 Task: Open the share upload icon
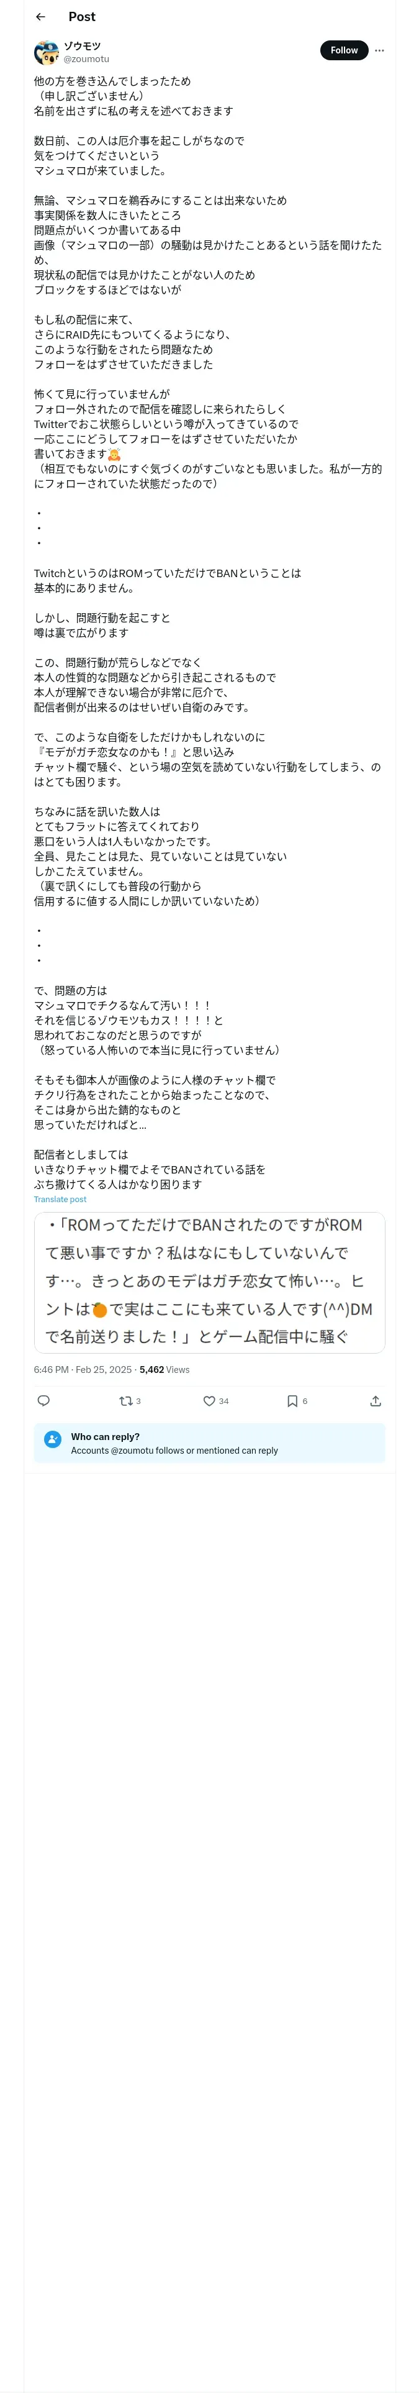point(376,1401)
